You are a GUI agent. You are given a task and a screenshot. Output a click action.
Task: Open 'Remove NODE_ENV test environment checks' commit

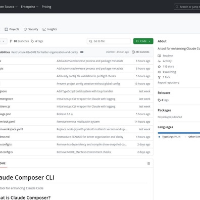pyautogui.click(x=84, y=152)
